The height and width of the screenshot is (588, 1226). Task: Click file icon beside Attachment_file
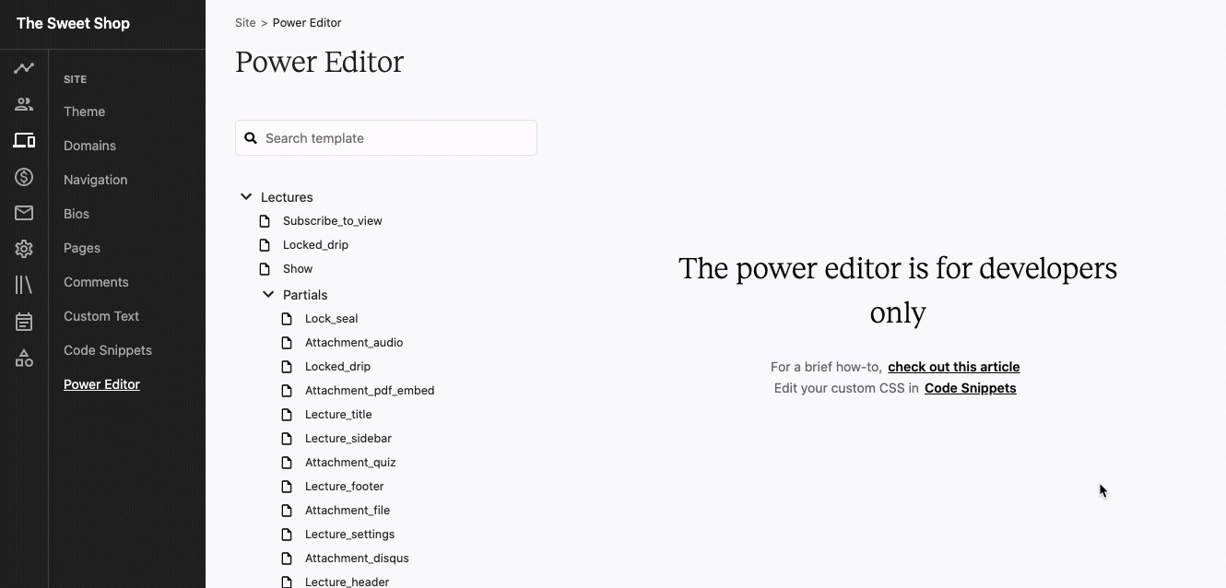(288, 511)
